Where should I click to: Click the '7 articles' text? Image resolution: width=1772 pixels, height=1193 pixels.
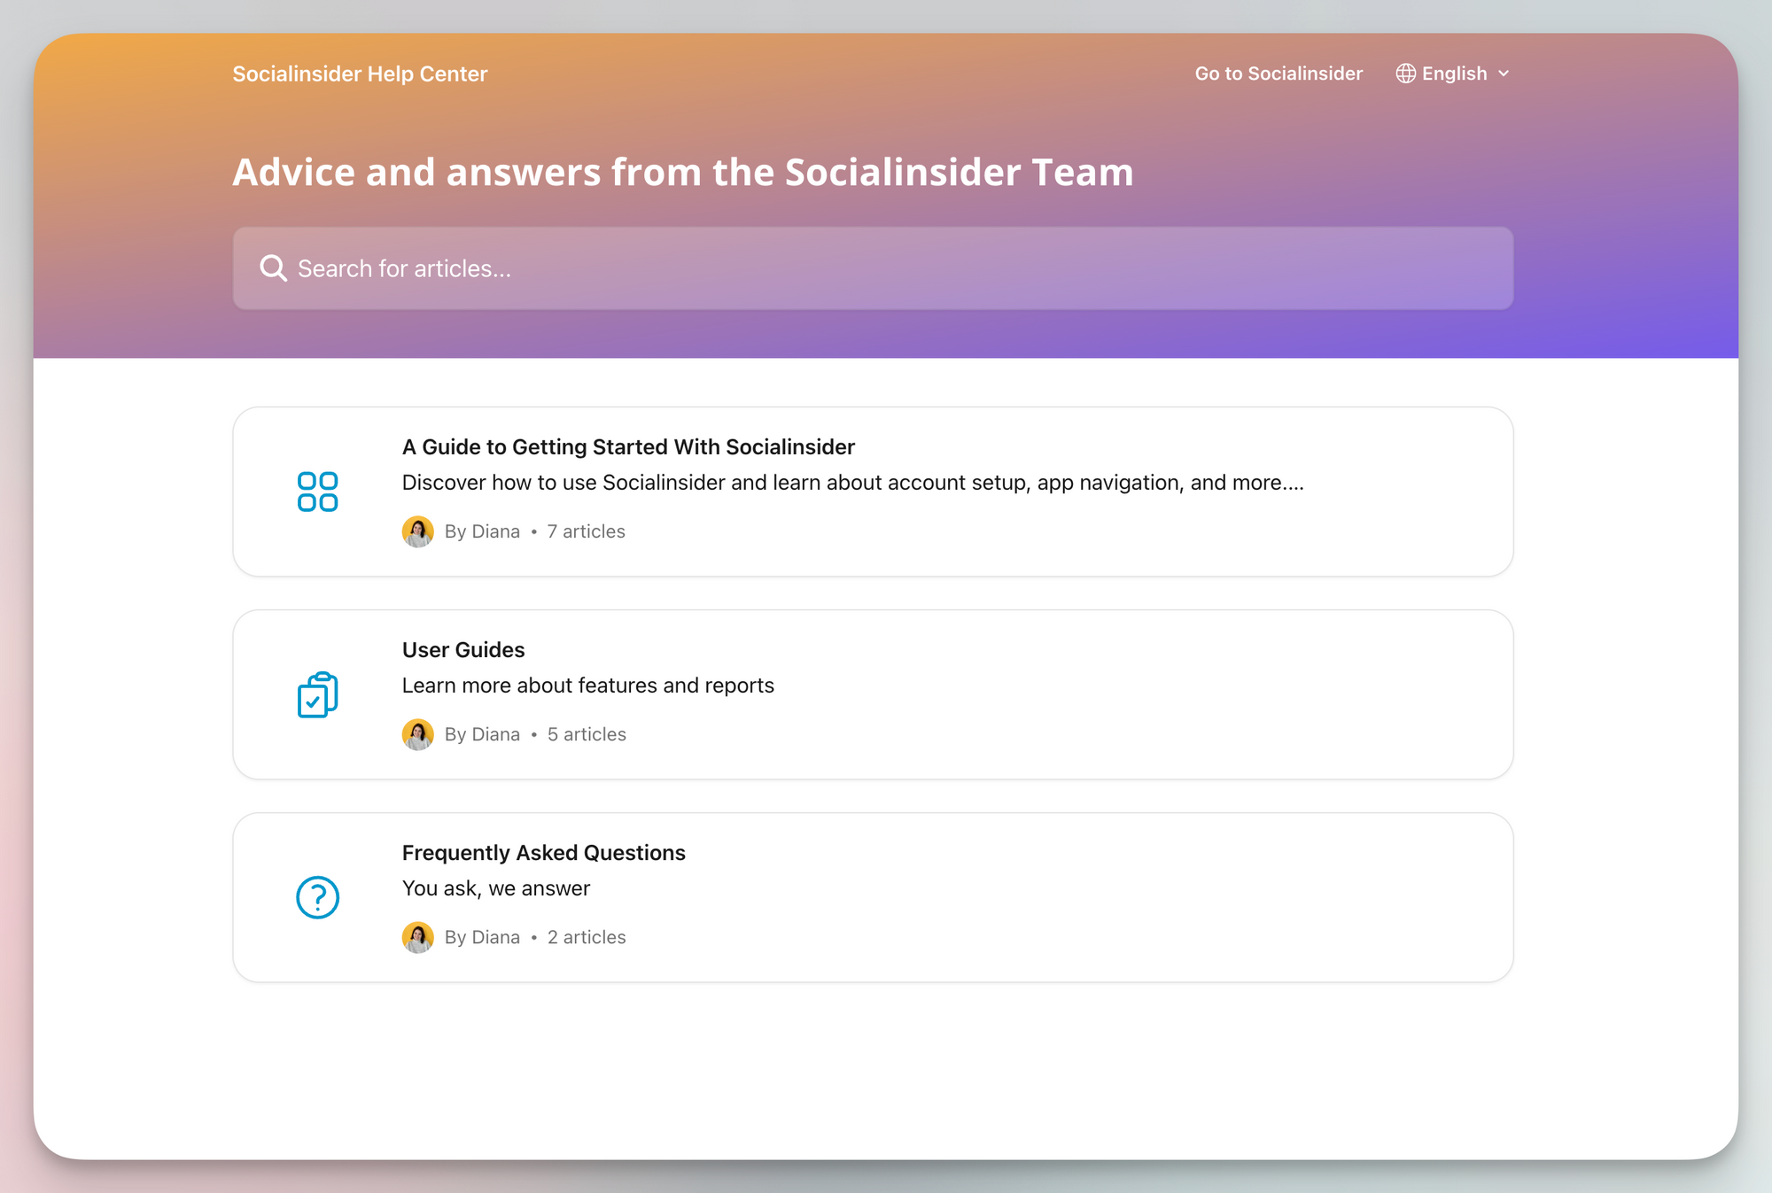tap(586, 531)
